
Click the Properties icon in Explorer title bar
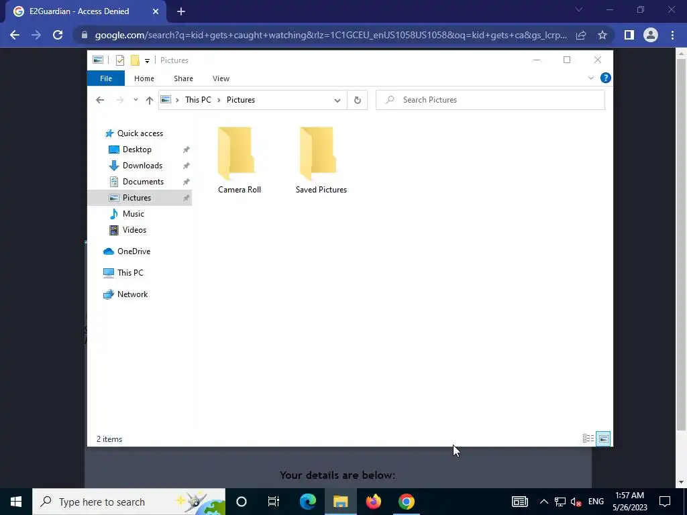(x=119, y=60)
